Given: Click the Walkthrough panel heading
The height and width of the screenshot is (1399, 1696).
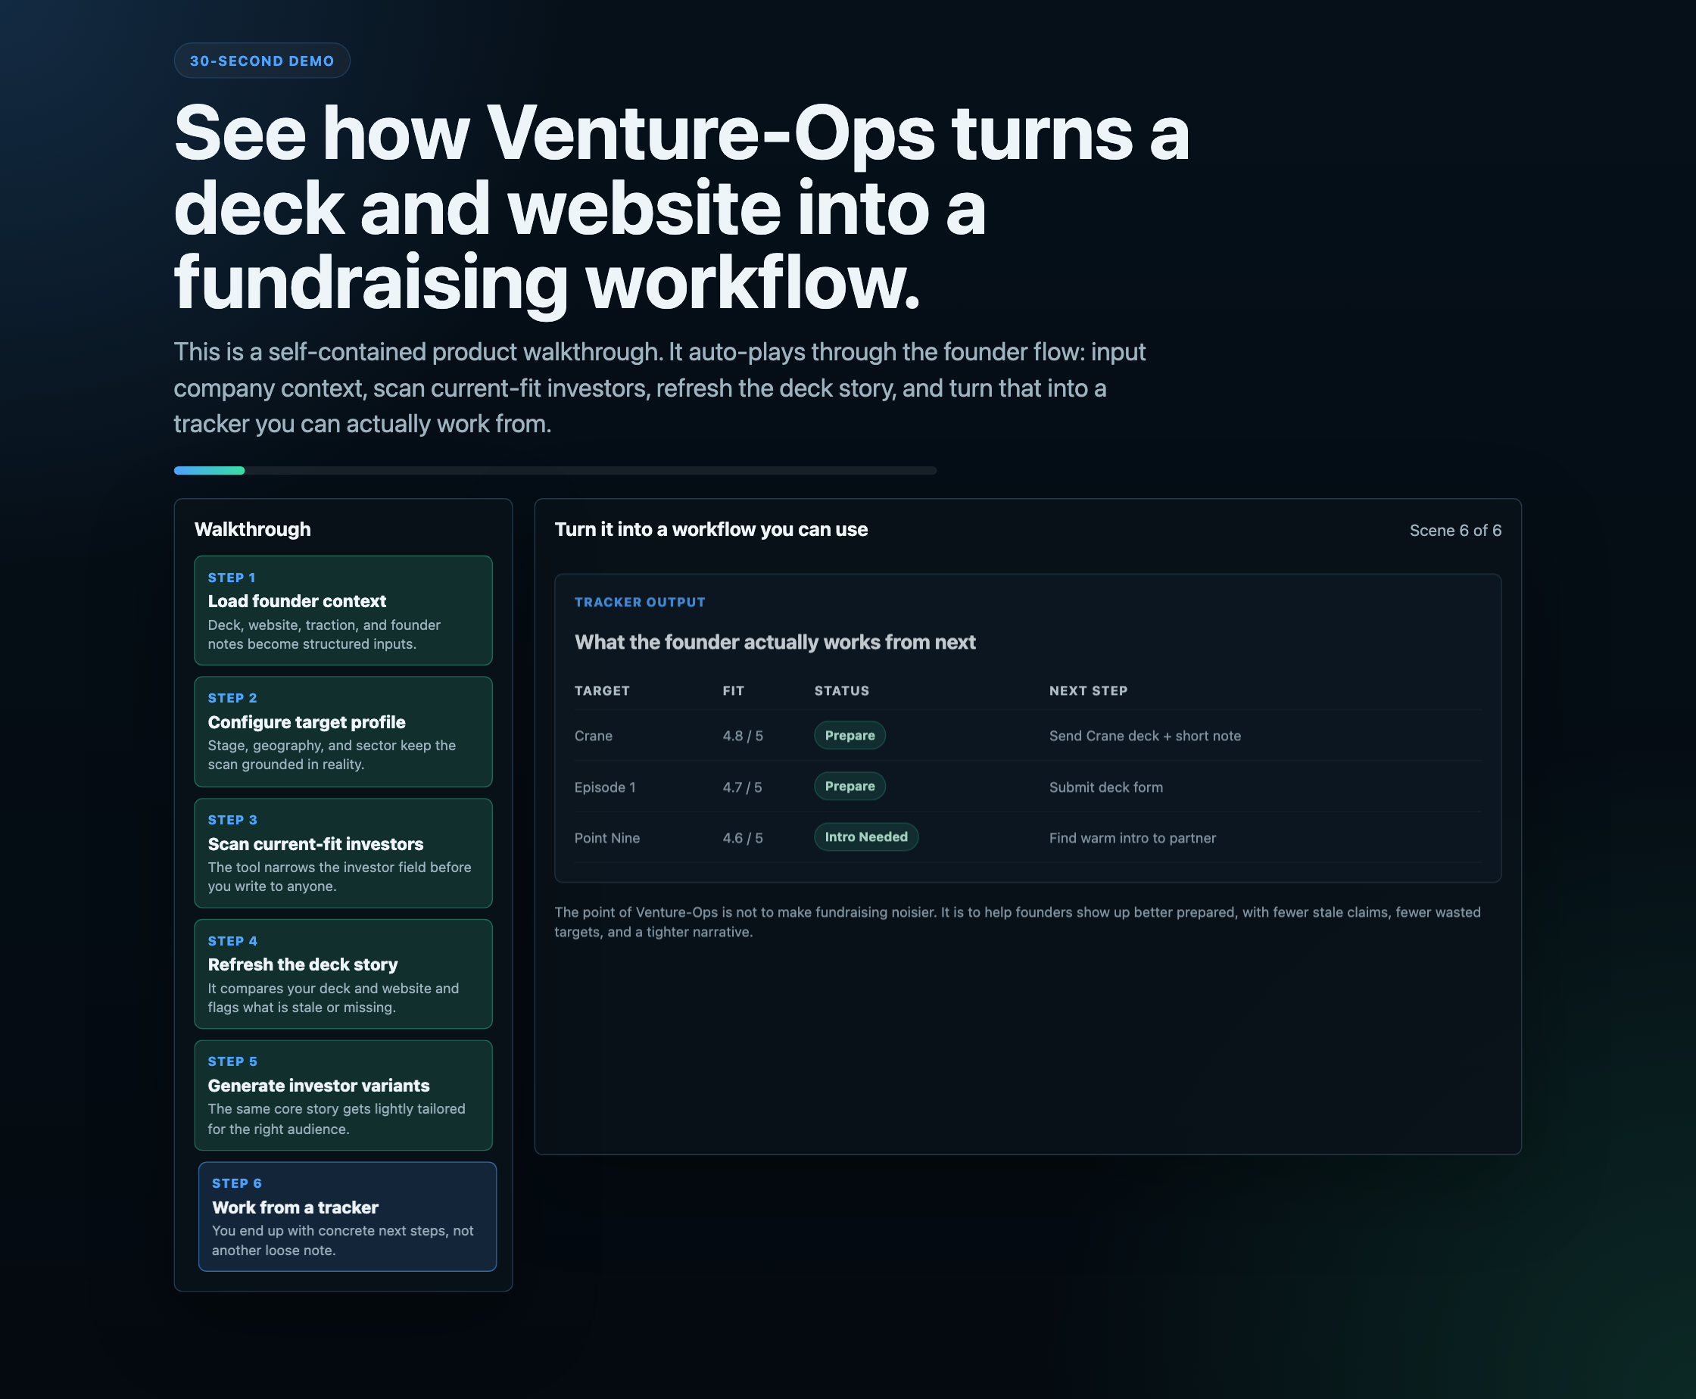Looking at the screenshot, I should [x=252, y=529].
